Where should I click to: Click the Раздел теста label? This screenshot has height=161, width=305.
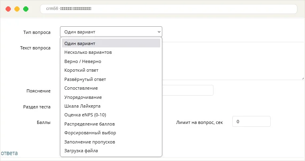coord(37,107)
